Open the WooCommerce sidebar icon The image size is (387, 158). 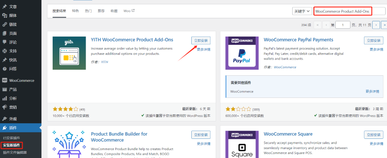[4, 81]
